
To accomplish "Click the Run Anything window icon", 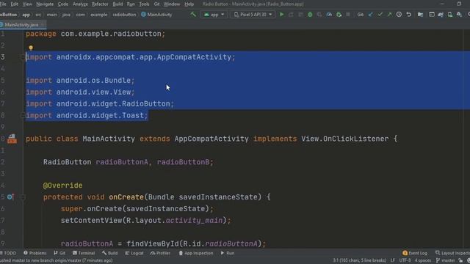I will click(x=432, y=15).
